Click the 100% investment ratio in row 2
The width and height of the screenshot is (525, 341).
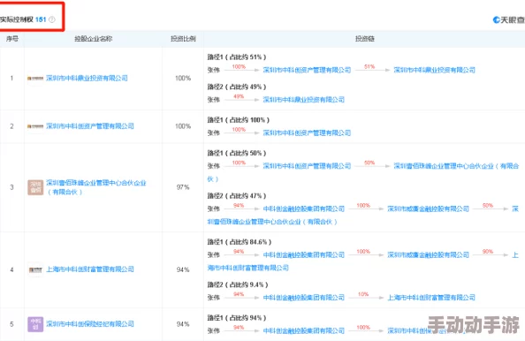click(183, 126)
